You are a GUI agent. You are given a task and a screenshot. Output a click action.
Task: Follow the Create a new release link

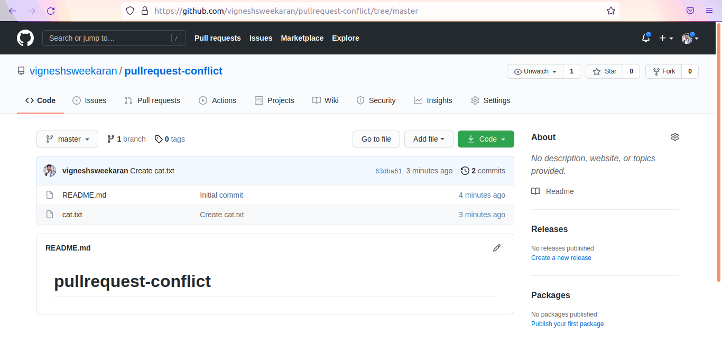[x=561, y=258]
